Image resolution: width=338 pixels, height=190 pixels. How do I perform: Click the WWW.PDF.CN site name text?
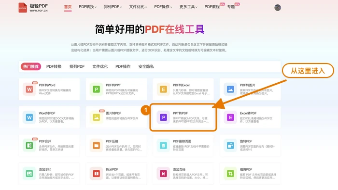(39, 11)
